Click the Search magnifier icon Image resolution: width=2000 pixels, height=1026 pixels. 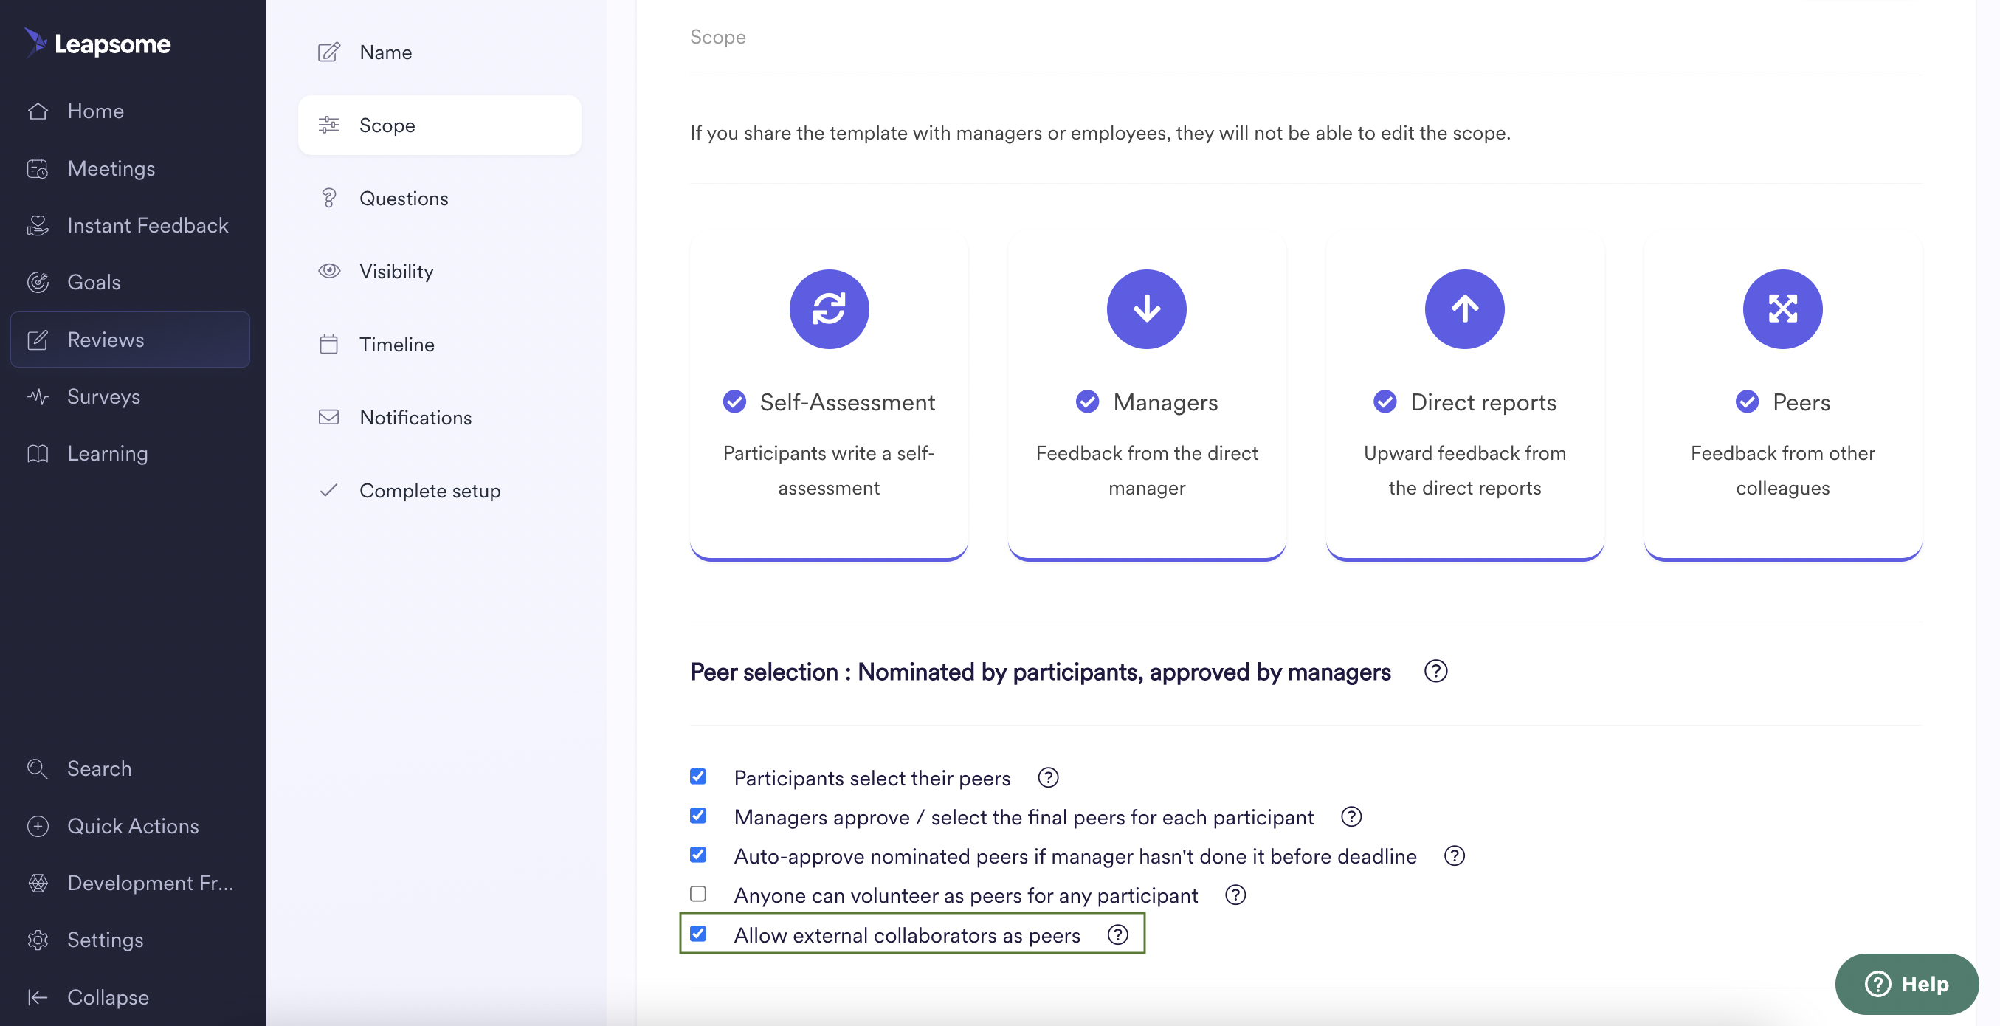38,768
